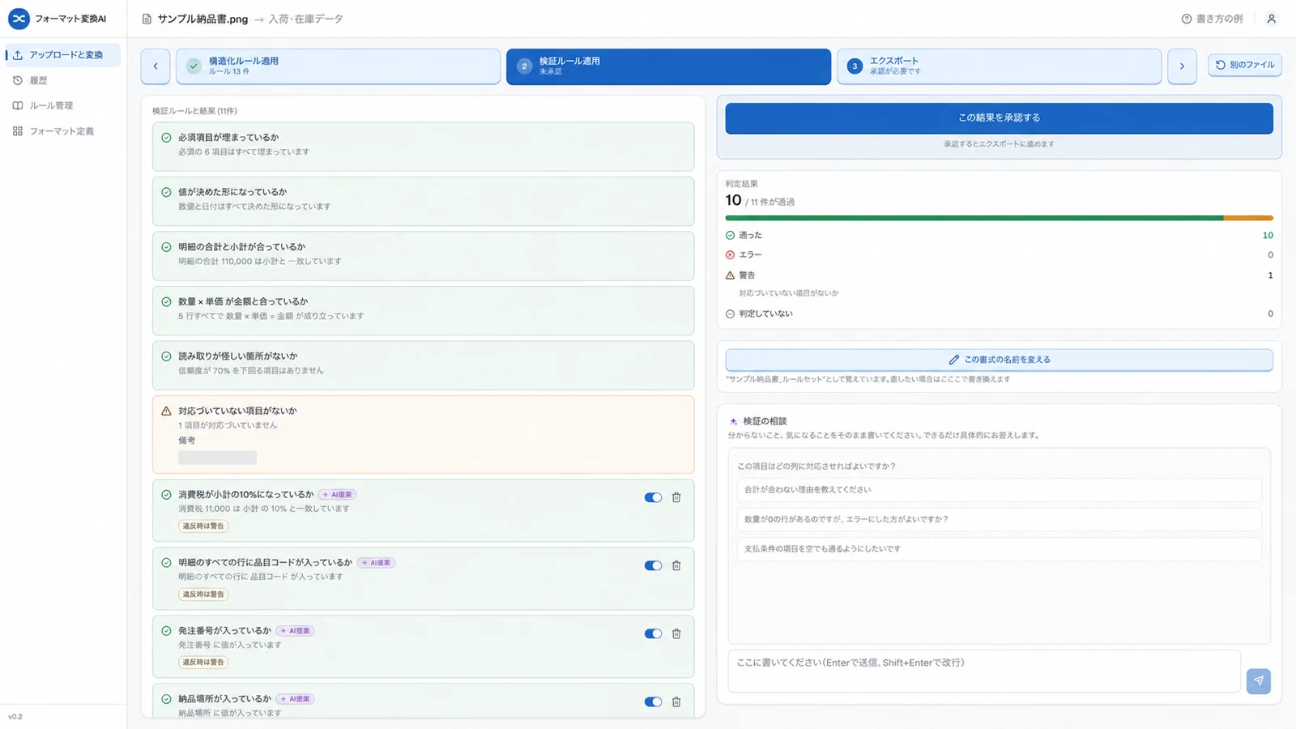The width and height of the screenshot is (1296, 729).
Task: Click the フォーマット変換AI logo icon
Action: [x=19, y=19]
